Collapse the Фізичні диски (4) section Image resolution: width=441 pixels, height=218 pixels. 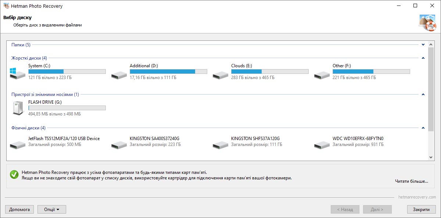[423, 128]
